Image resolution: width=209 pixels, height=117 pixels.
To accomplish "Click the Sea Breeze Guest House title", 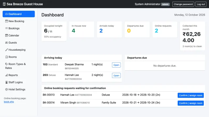I will pyautogui.click(x=25, y=4).
